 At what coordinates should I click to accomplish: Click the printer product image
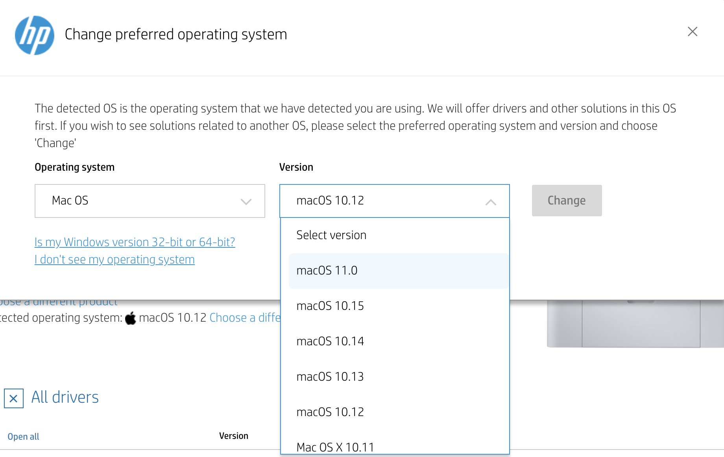click(x=635, y=324)
